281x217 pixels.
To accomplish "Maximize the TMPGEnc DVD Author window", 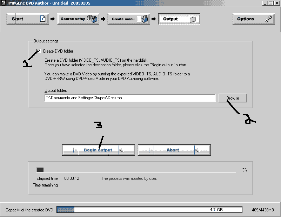I will pos(270,3).
